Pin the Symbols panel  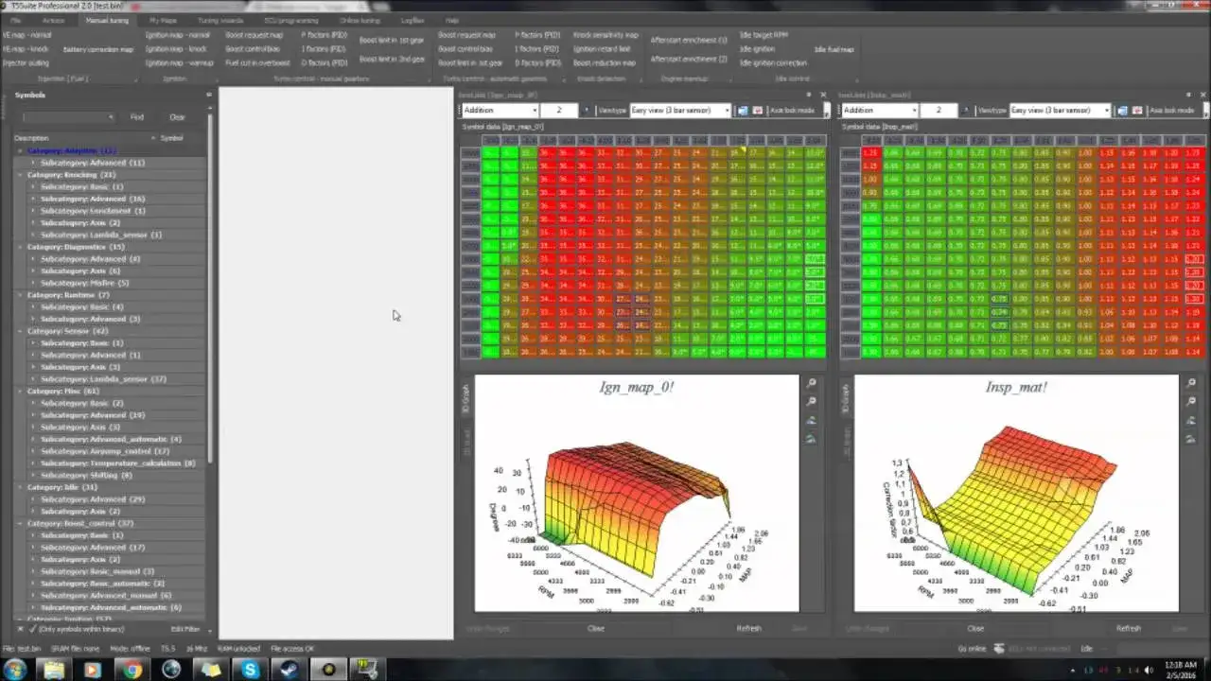click(209, 95)
